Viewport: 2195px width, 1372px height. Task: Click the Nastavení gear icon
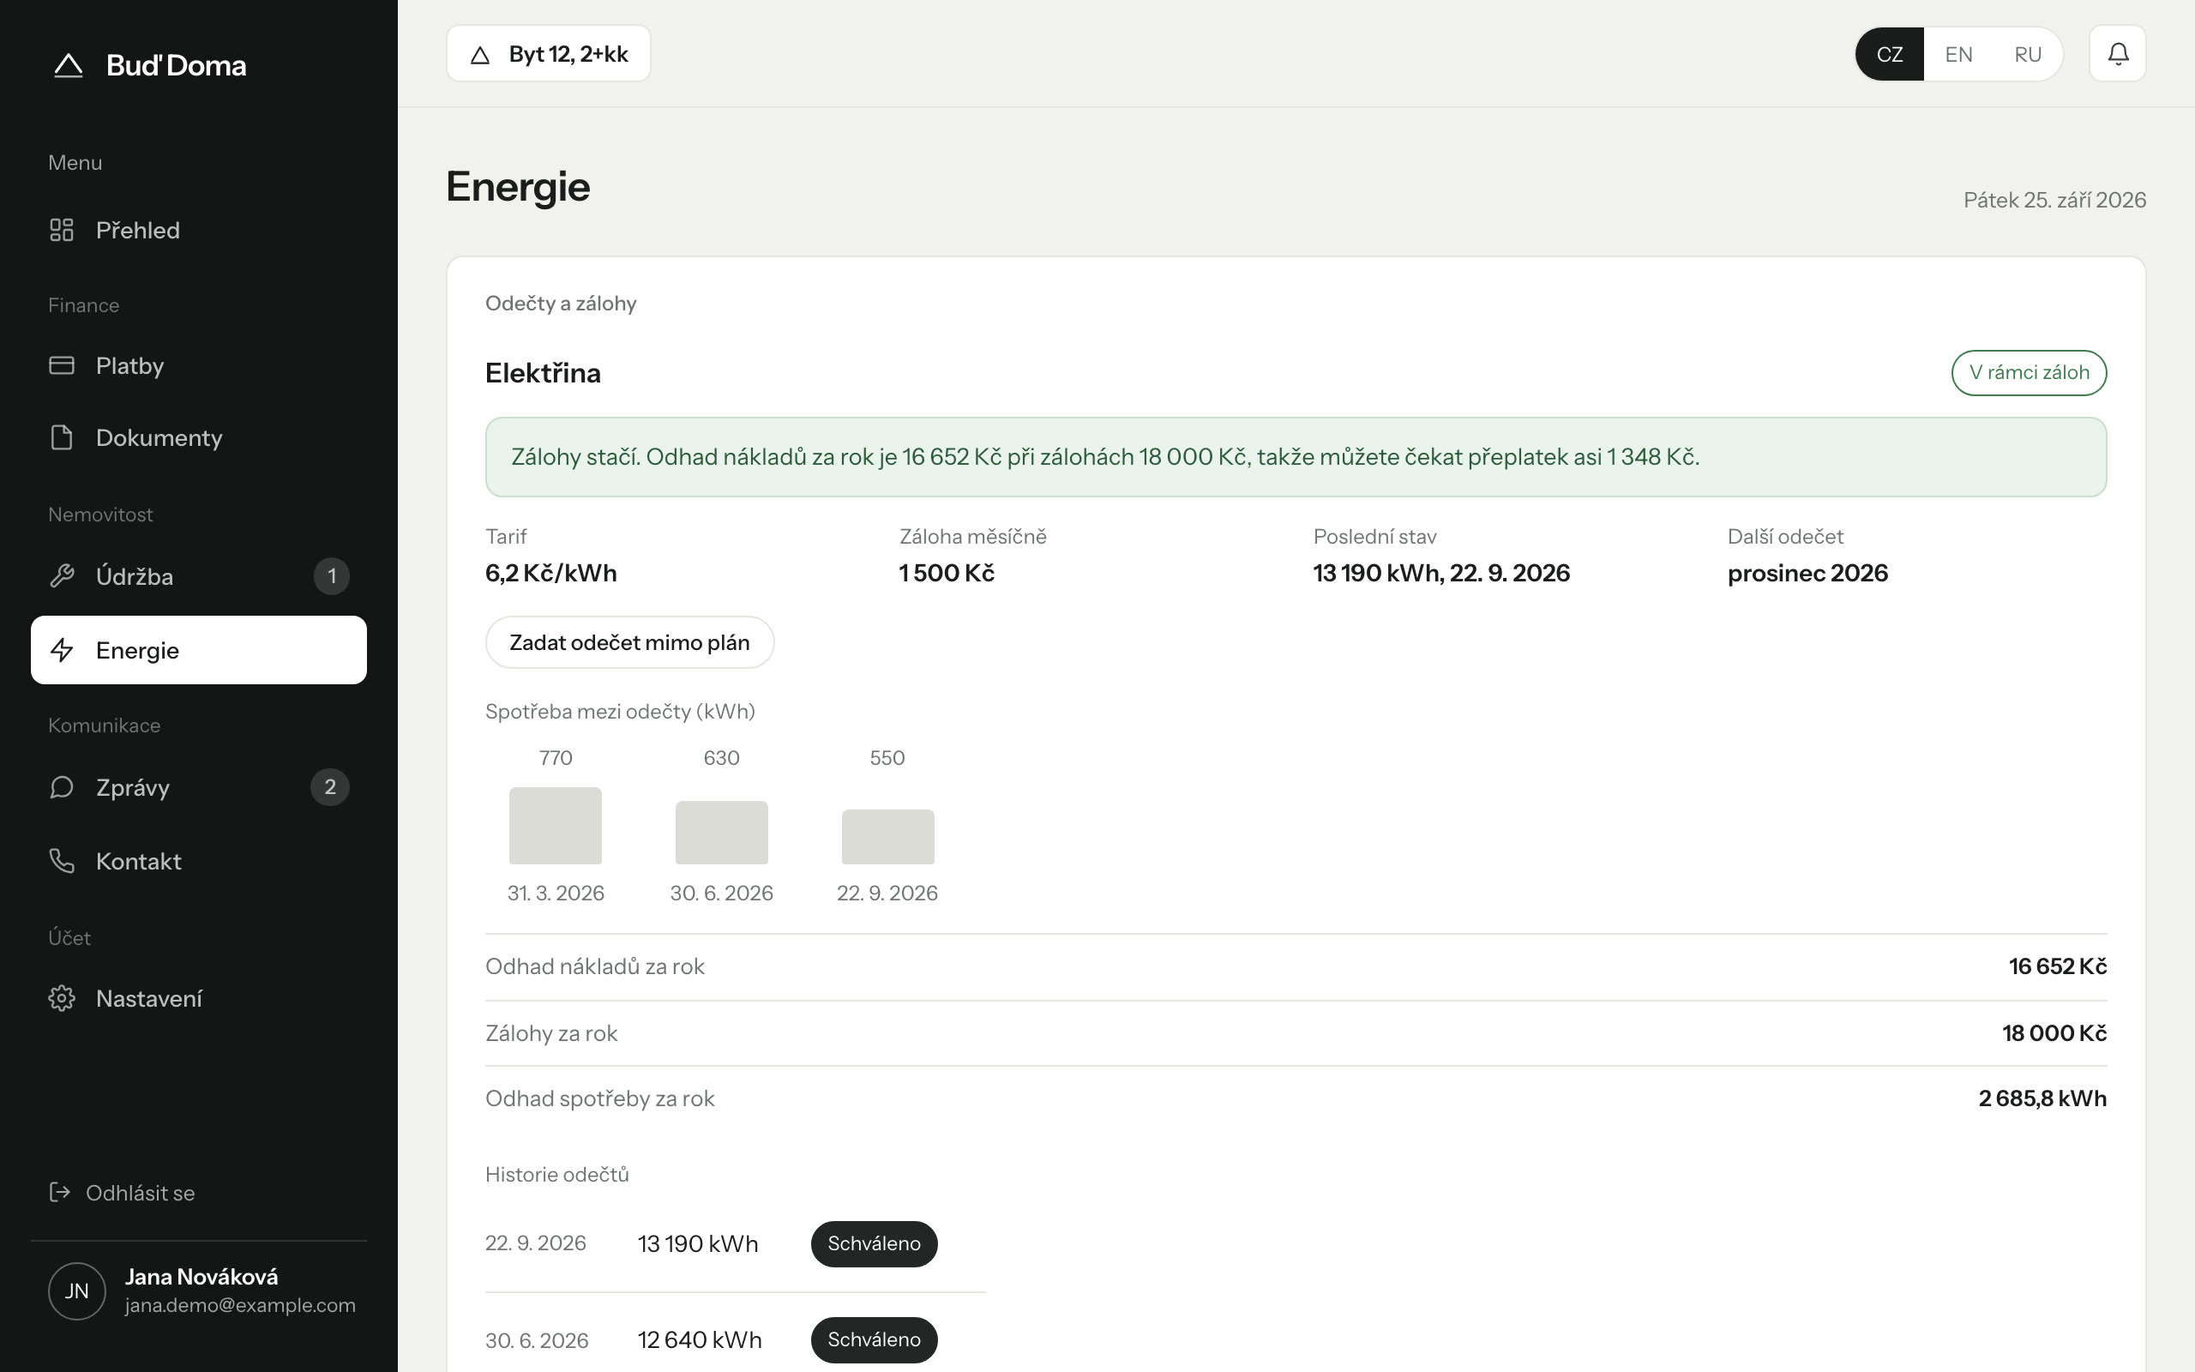tap(62, 998)
